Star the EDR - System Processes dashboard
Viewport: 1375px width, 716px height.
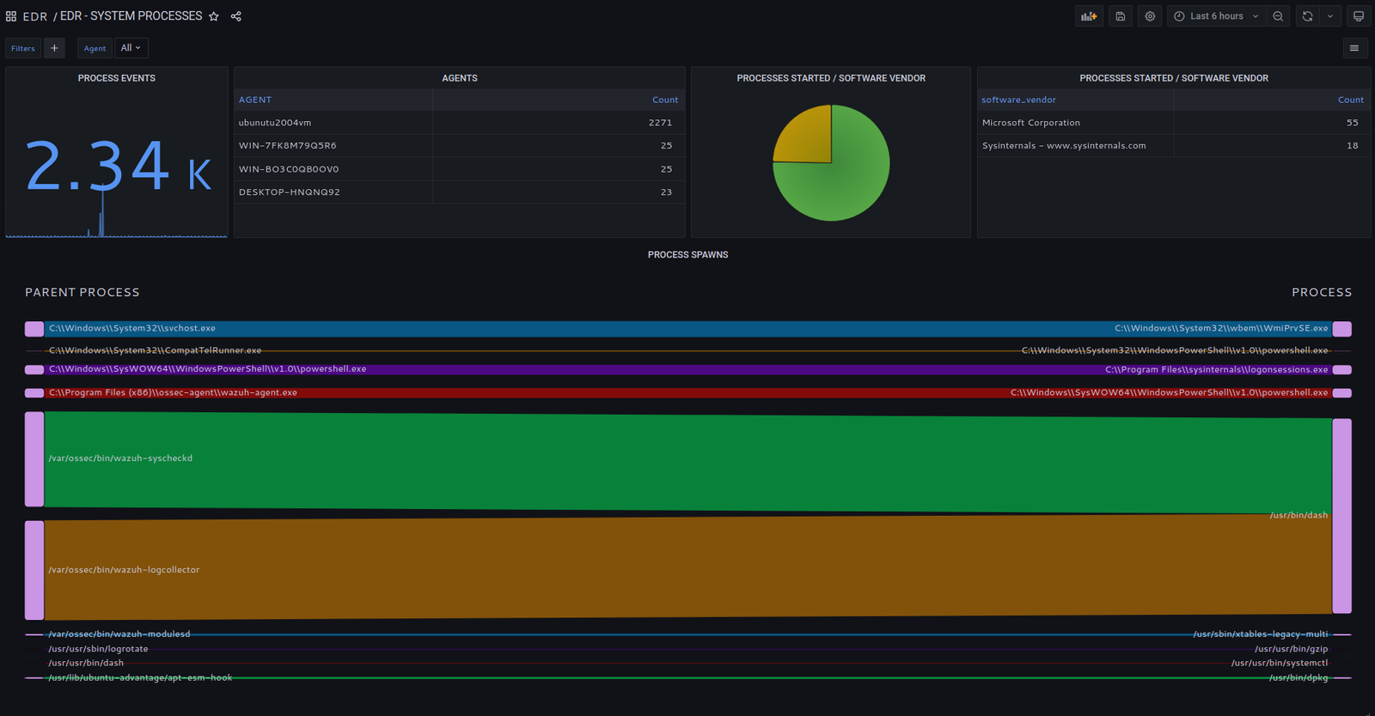214,16
